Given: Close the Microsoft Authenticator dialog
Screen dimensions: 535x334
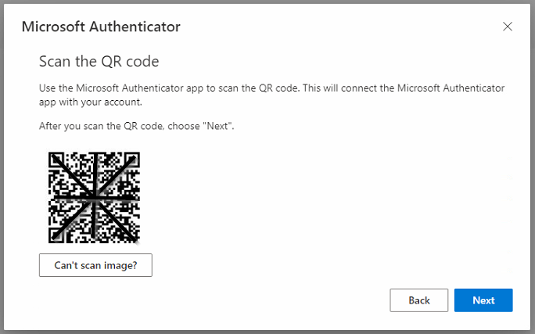Looking at the screenshot, I should (508, 27).
